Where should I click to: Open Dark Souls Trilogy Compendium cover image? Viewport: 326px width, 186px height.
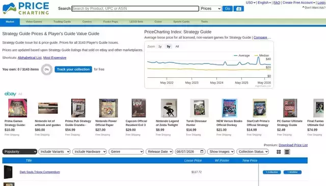pos(8,172)
